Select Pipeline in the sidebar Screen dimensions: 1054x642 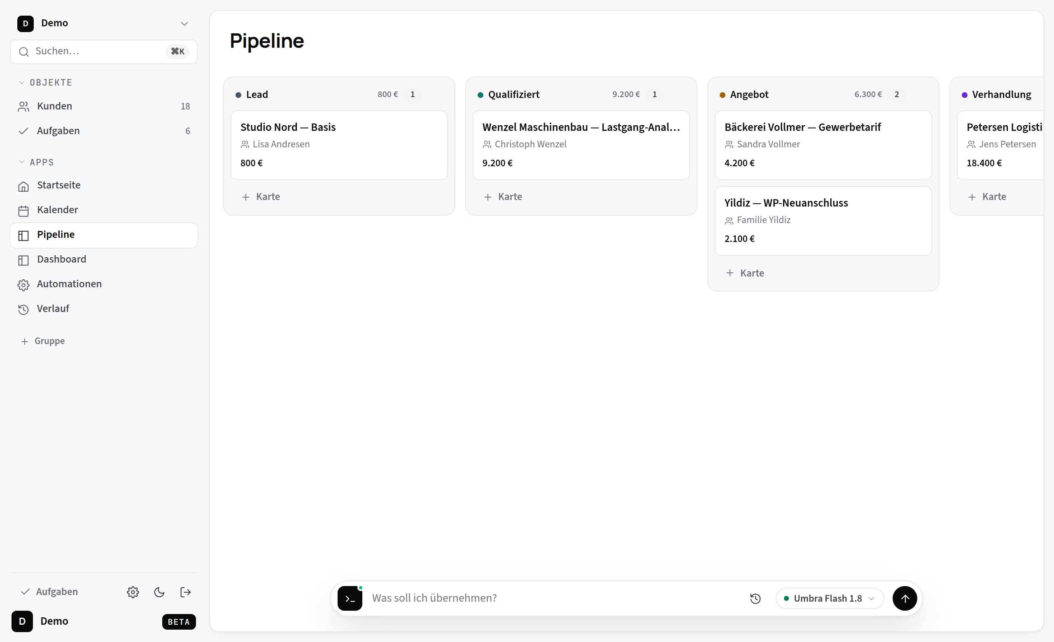point(103,235)
